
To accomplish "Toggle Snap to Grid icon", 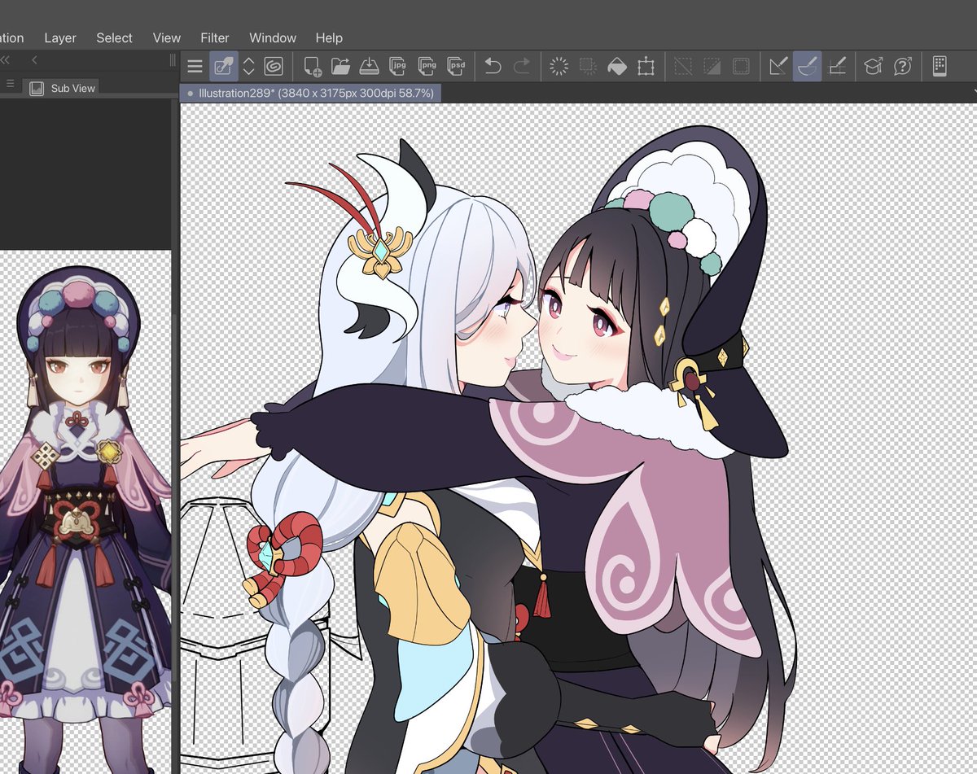I will coord(836,67).
